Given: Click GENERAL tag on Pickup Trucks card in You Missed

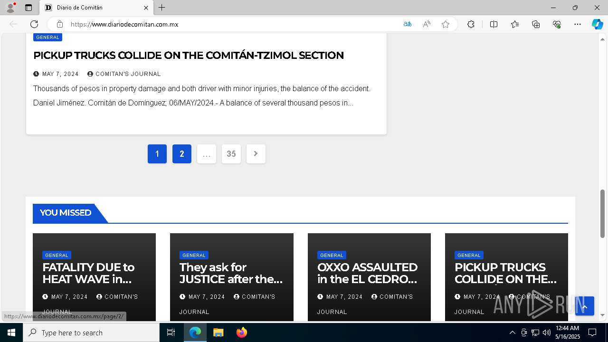Looking at the screenshot, I should pos(469,255).
